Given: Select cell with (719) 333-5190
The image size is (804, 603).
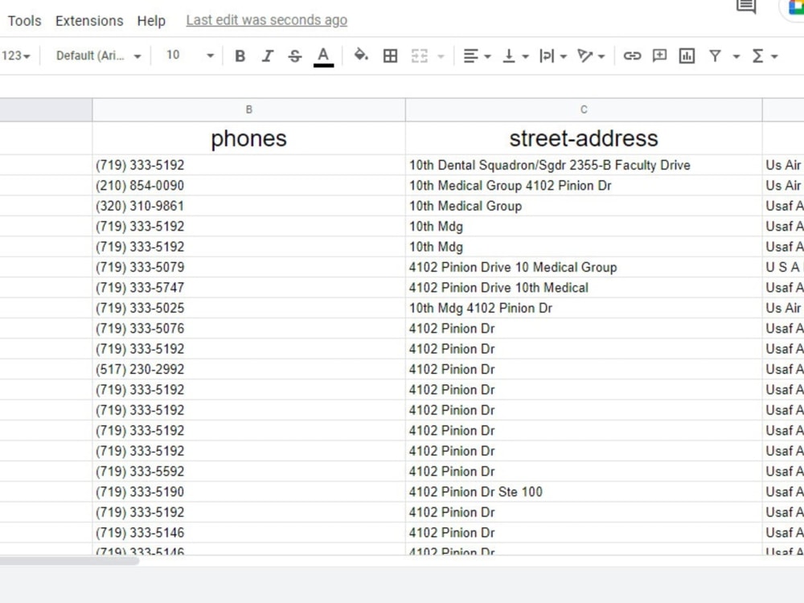Looking at the screenshot, I should (248, 492).
